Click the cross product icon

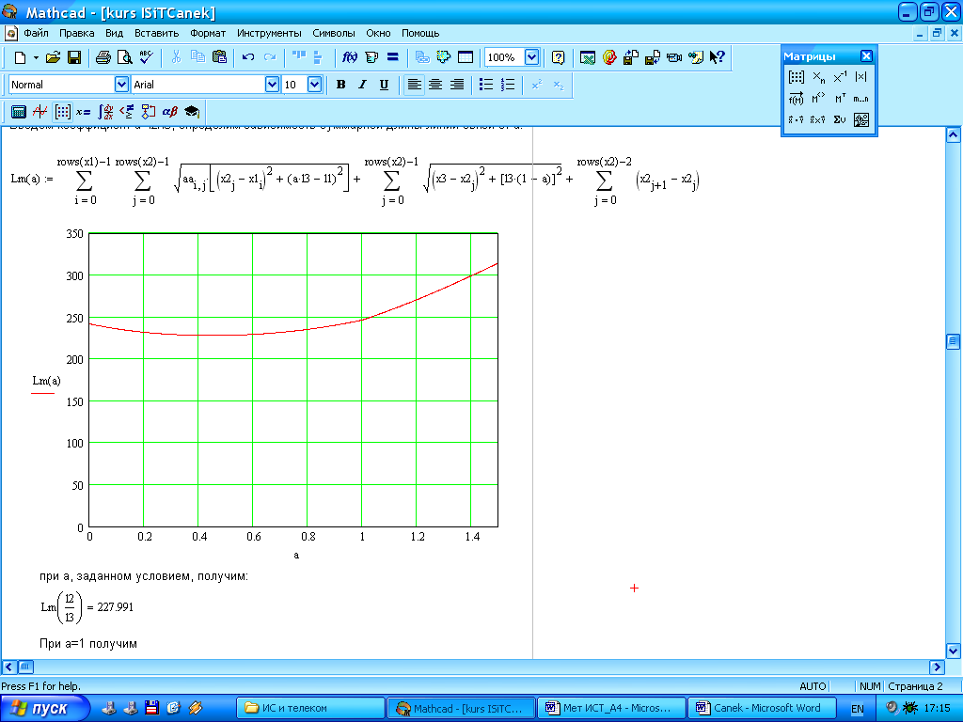tap(818, 119)
